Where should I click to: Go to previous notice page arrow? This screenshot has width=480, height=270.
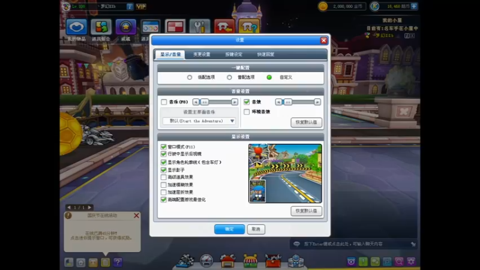point(69,208)
